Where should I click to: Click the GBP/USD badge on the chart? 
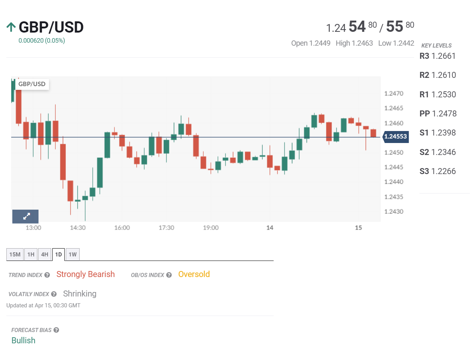click(32, 84)
